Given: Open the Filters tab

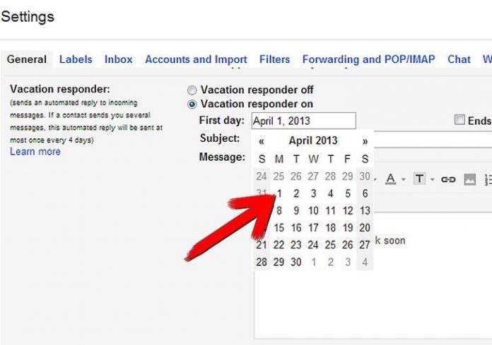Looking at the screenshot, I should tap(275, 59).
